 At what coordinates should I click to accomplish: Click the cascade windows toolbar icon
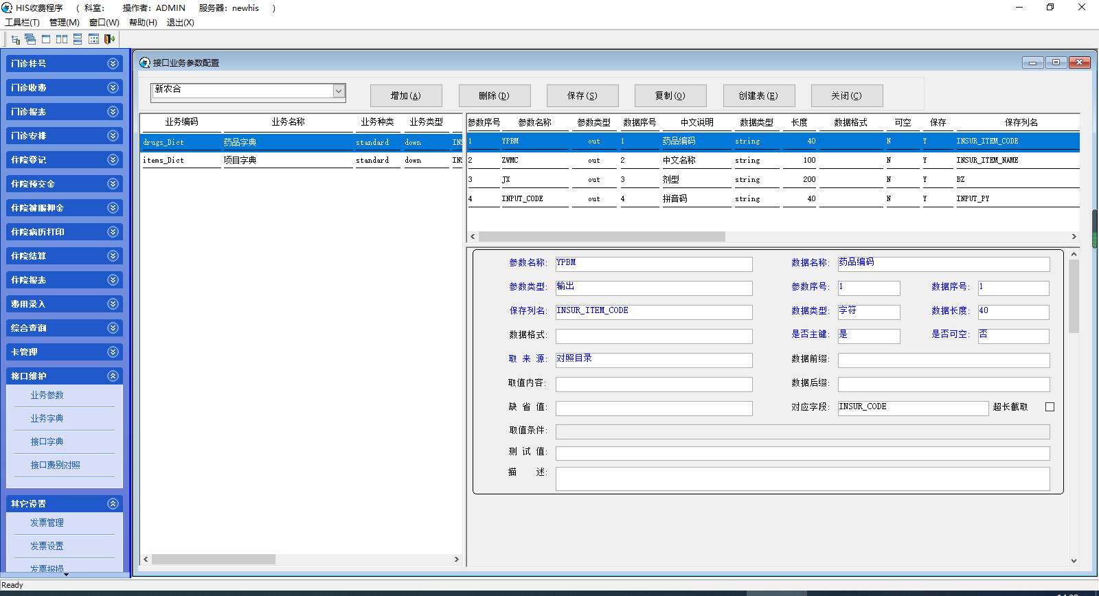point(30,39)
